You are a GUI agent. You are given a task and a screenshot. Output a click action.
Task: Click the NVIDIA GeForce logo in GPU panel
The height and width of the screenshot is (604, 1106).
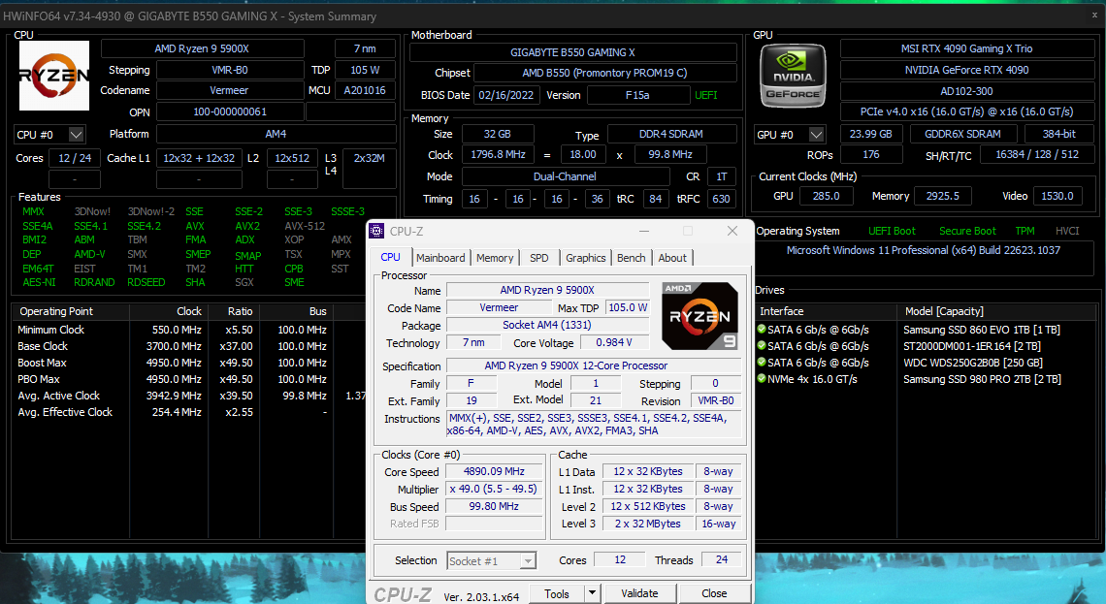click(x=793, y=77)
